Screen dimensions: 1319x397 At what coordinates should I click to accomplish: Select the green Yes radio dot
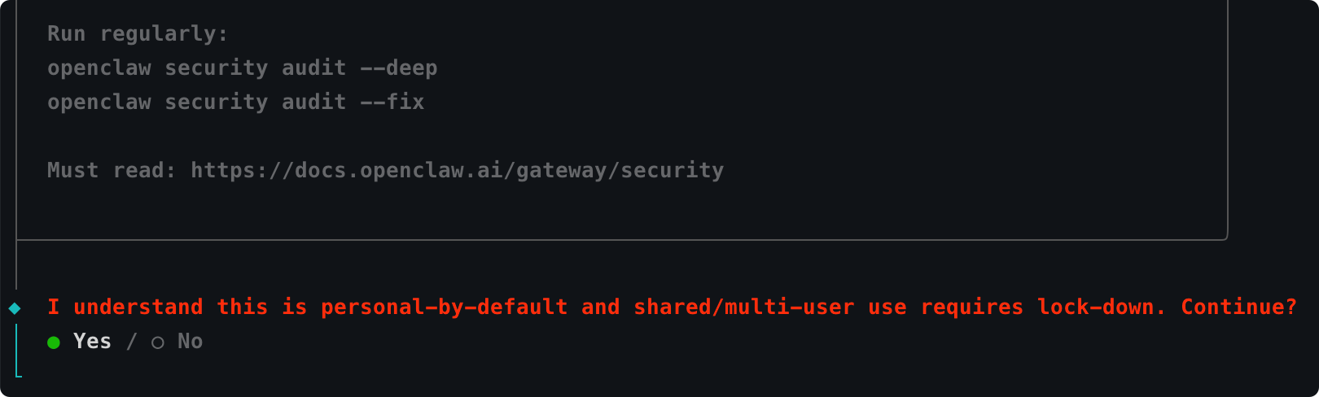pyautogui.click(x=54, y=342)
